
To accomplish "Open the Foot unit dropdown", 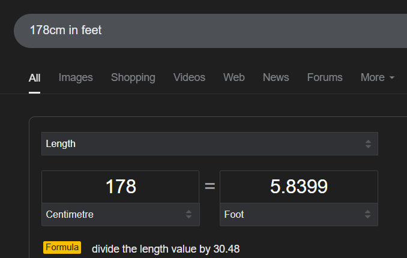I will coord(299,214).
